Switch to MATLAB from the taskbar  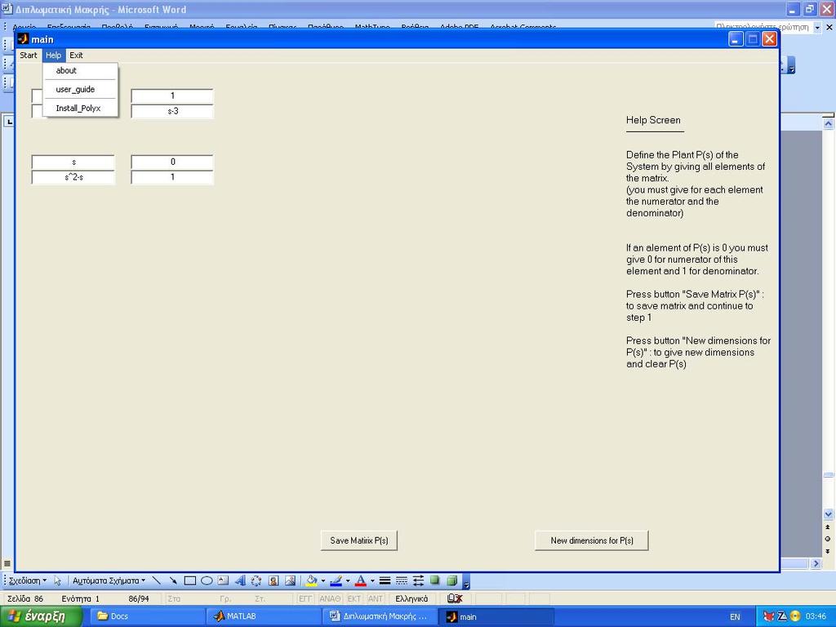tap(262, 616)
